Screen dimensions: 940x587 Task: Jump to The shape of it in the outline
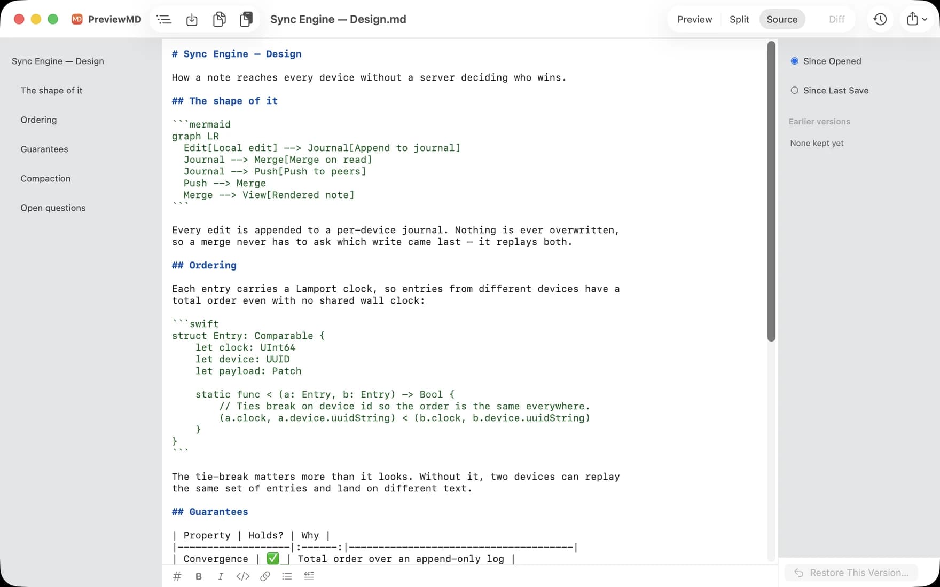coord(51,91)
